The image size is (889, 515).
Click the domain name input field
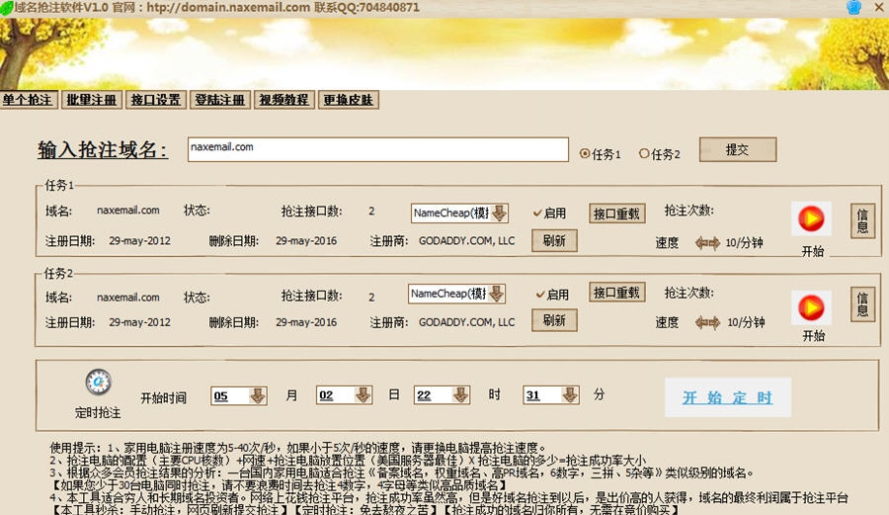[378, 149]
